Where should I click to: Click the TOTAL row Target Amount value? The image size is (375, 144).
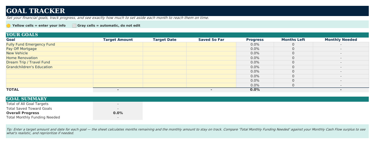click(x=118, y=90)
